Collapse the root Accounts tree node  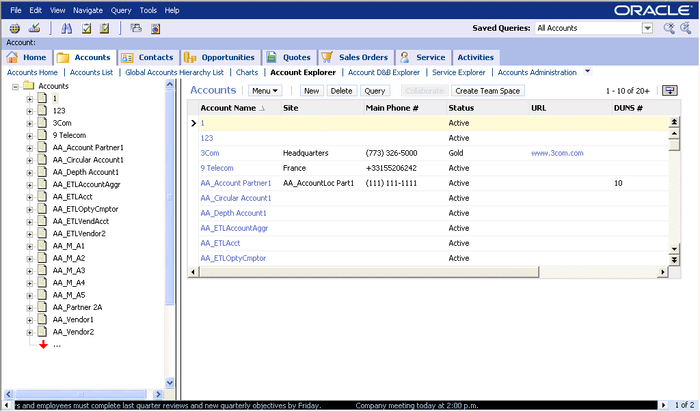click(x=16, y=87)
